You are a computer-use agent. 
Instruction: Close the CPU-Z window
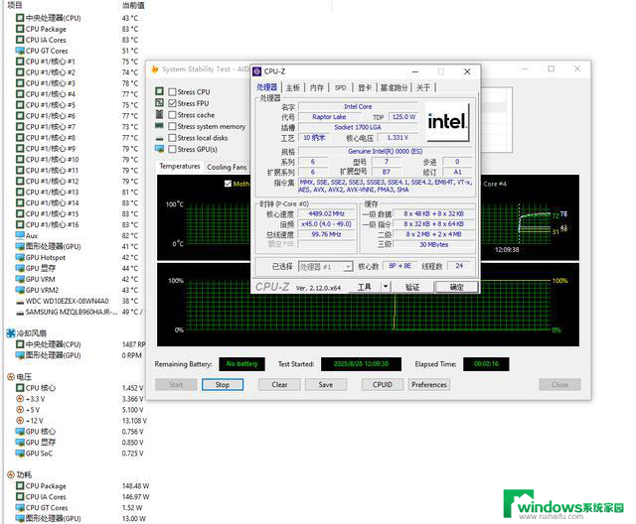coord(467,71)
